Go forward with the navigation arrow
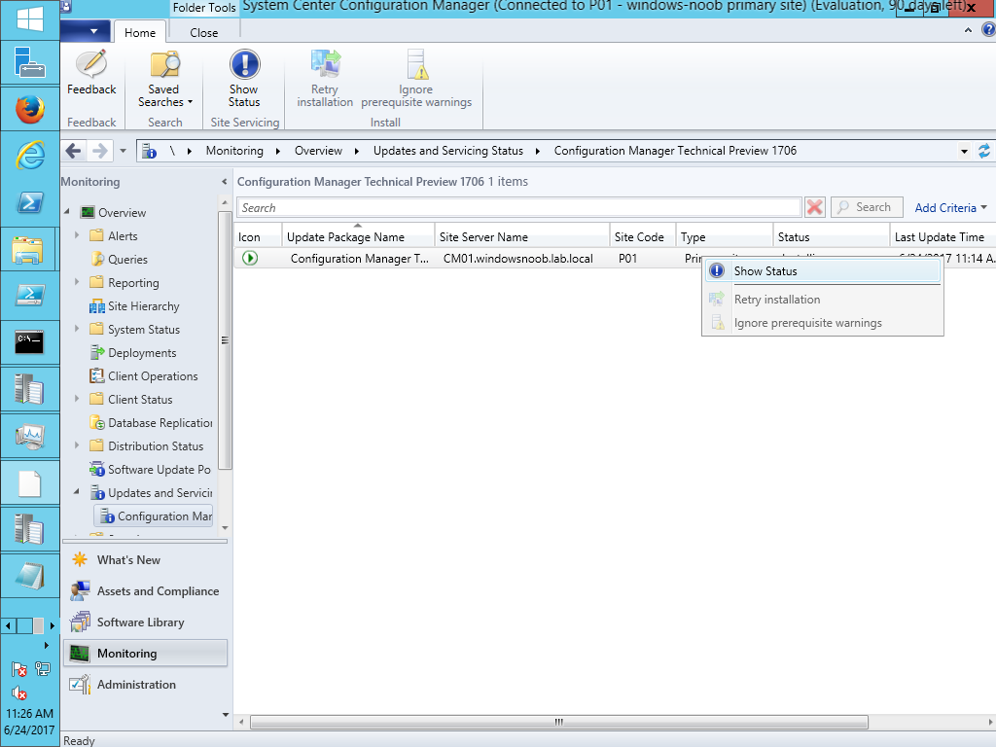996x747 pixels. click(x=100, y=151)
